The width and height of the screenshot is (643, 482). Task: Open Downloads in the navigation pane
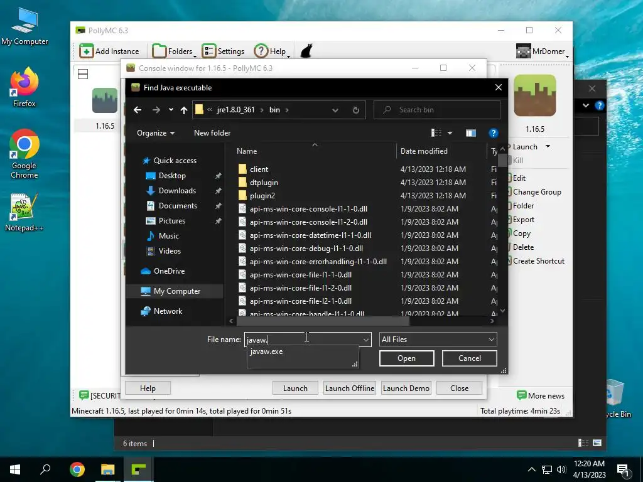click(x=177, y=191)
